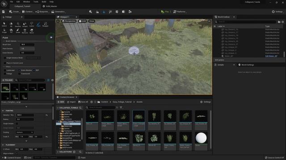Open the Edit menu
The height and width of the screenshot is (160, 286).
coord(18,2)
